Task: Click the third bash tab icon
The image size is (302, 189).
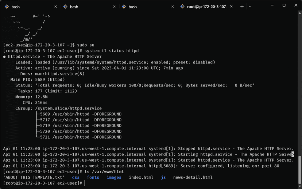Action: [x=124, y=7]
